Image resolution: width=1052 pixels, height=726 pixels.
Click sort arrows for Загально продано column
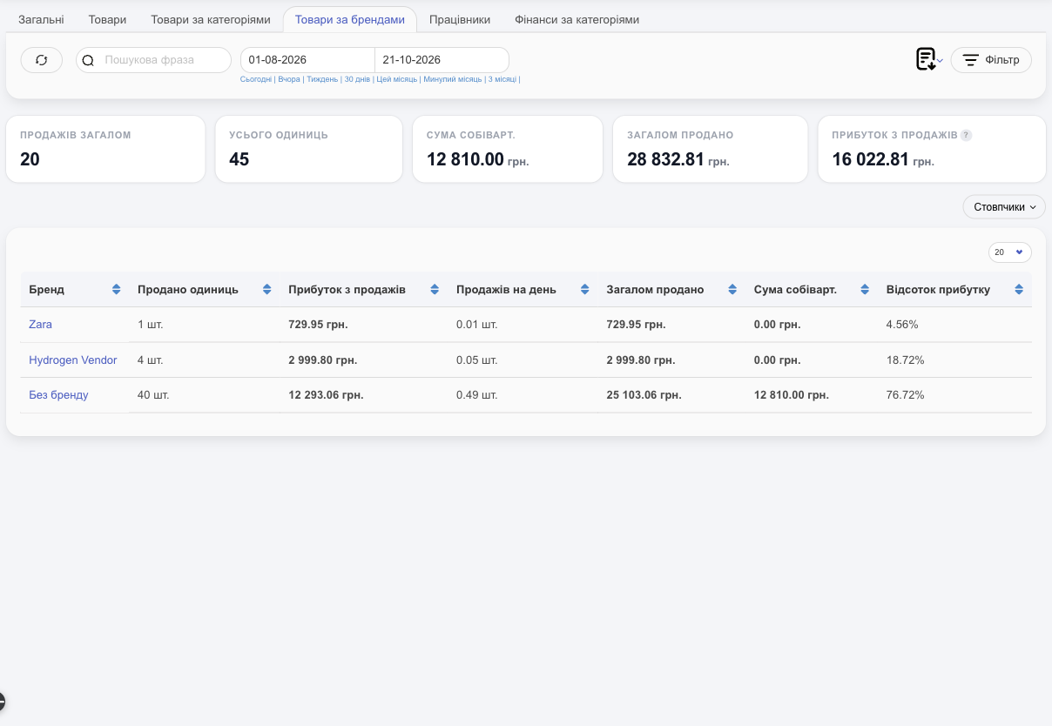click(732, 290)
